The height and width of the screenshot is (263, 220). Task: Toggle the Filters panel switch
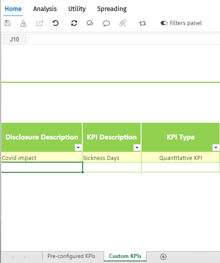click(x=164, y=23)
